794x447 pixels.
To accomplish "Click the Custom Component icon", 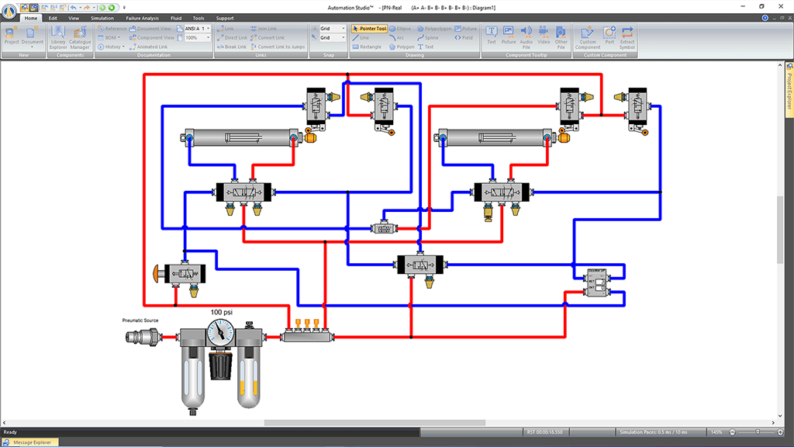I will 588,36.
